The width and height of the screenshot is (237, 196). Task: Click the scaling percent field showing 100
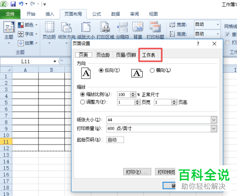pyautogui.click(x=124, y=94)
